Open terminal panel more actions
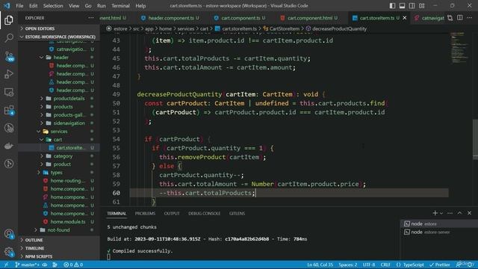Image resolution: width=478 pixels, height=269 pixels. (x=450, y=213)
